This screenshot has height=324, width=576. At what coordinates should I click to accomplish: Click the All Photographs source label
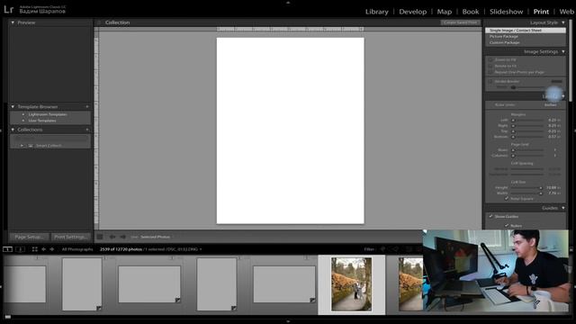[x=77, y=249]
